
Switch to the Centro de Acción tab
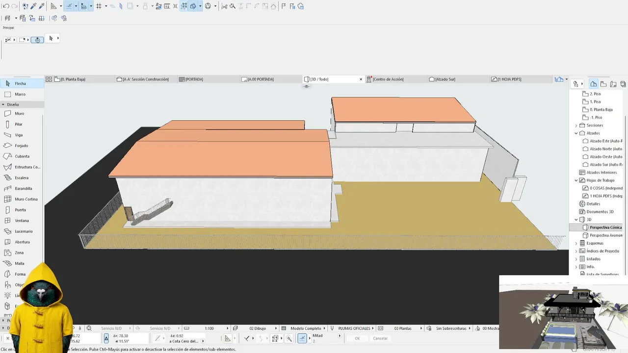(x=396, y=79)
